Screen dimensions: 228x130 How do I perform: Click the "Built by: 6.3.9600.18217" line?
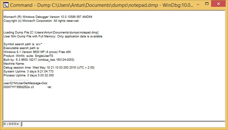pos(39,60)
